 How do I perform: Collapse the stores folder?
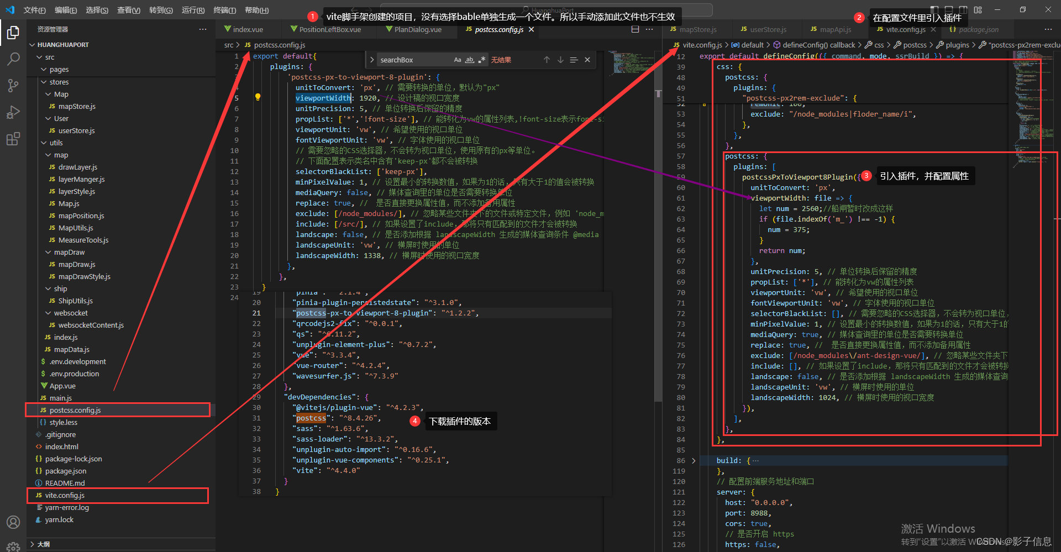[44, 82]
